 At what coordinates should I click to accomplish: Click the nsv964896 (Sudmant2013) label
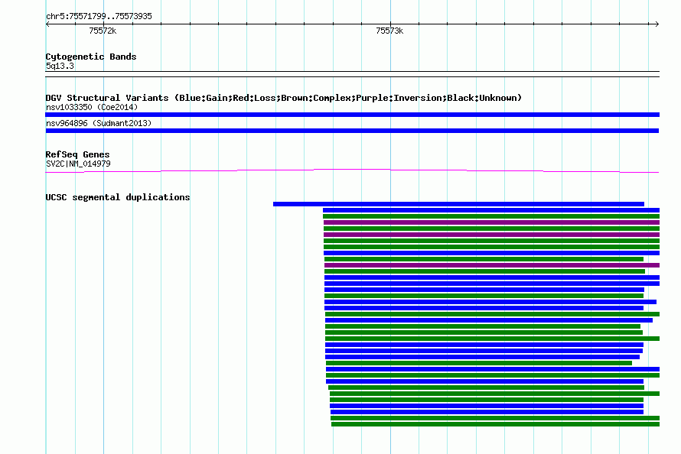point(99,123)
